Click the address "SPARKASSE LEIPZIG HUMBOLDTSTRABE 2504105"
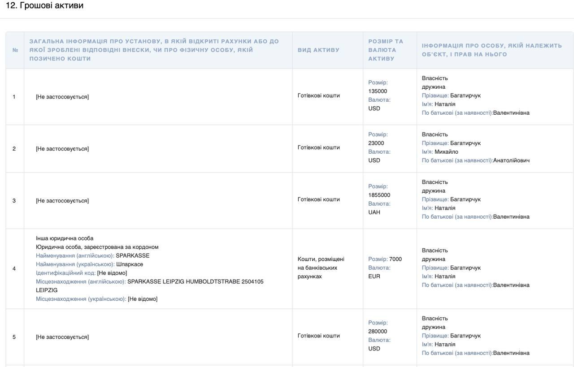The width and height of the screenshot is (574, 367). click(x=196, y=282)
